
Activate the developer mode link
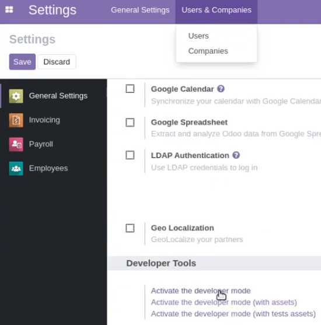[x=201, y=291]
